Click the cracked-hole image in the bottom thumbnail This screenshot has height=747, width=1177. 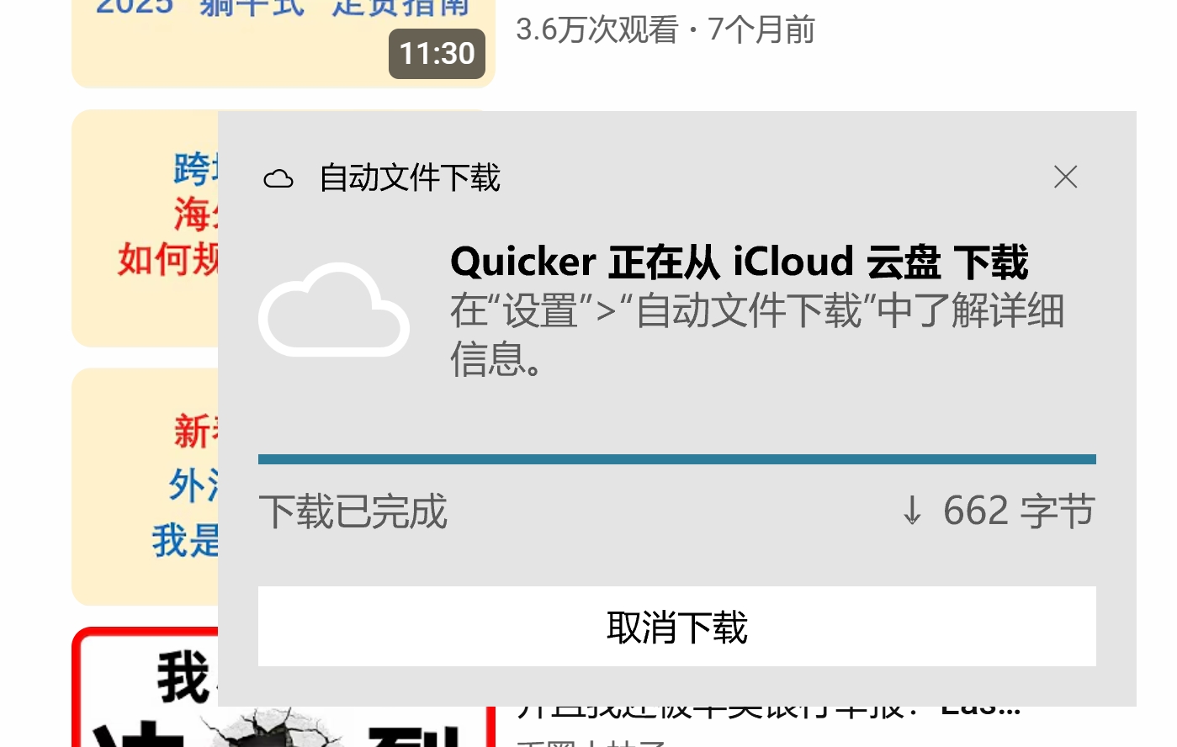(278, 728)
